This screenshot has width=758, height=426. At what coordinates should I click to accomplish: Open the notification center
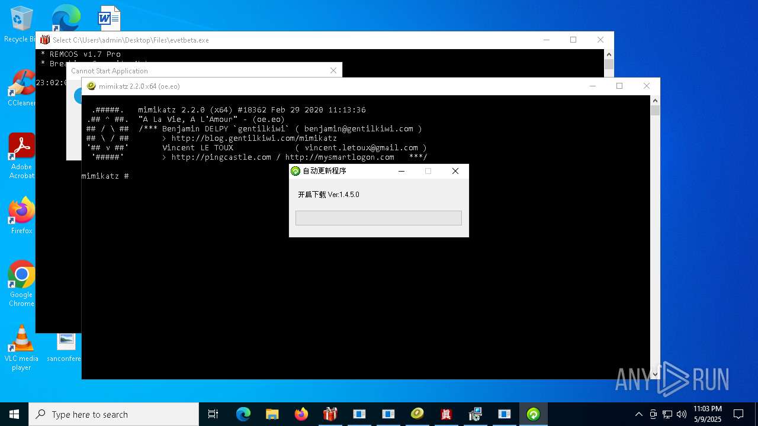click(x=738, y=414)
